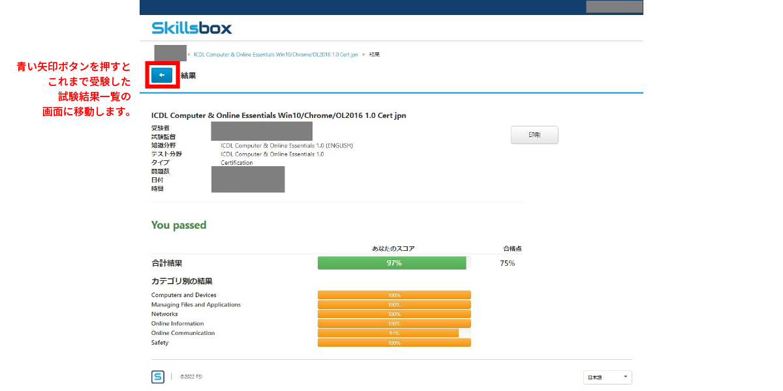783x391 pixels.
Task: Click the Managing Files and Applications label
Action: (196, 304)
